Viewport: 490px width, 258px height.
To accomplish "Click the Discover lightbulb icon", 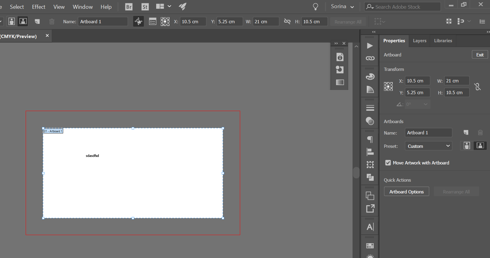I will click(315, 7).
